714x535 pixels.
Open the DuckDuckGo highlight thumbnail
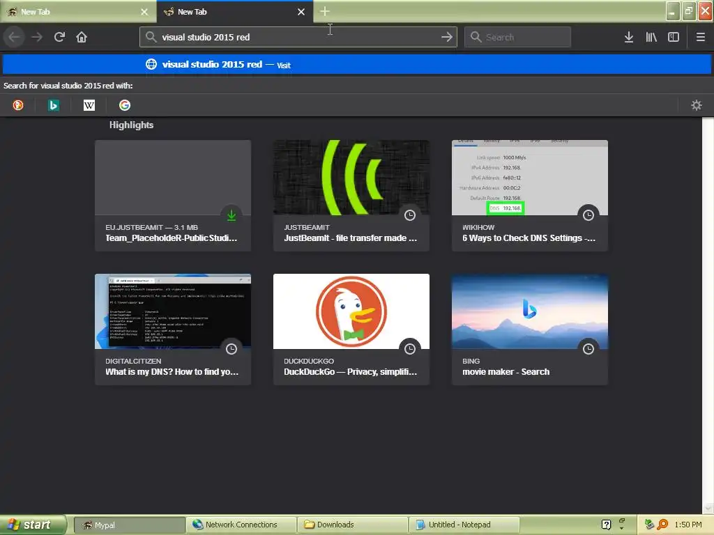coord(351,311)
